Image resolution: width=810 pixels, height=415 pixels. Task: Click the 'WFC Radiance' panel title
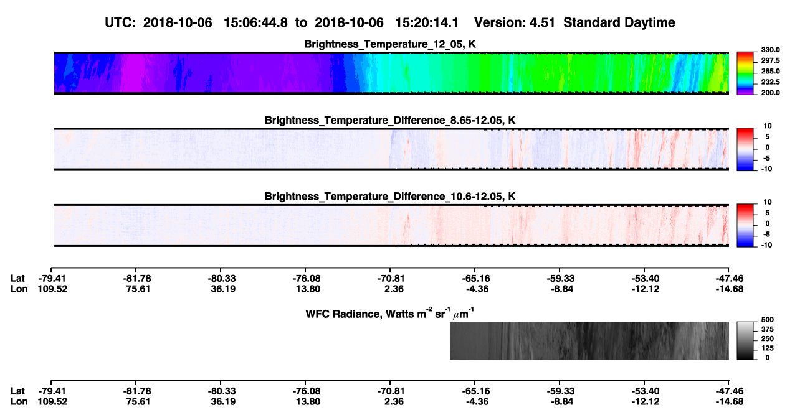point(391,314)
